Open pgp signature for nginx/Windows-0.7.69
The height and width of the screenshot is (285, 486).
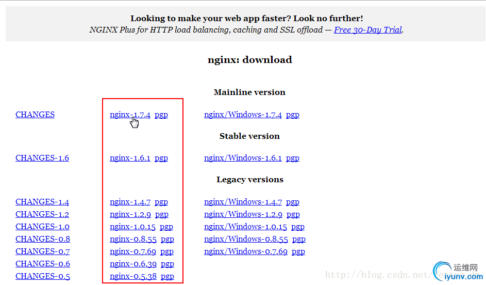tap(298, 252)
